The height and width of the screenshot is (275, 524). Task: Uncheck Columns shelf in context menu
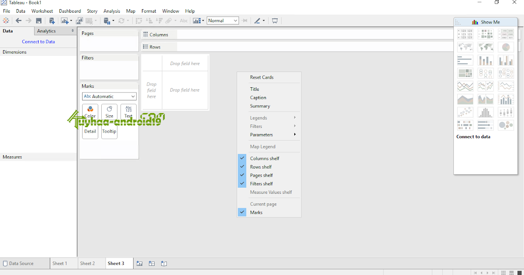pyautogui.click(x=269, y=158)
